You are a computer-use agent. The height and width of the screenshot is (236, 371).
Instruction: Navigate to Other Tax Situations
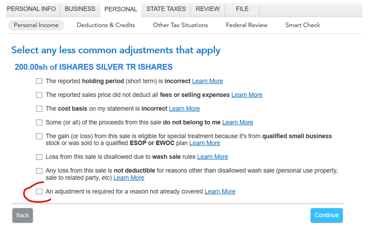pos(180,25)
